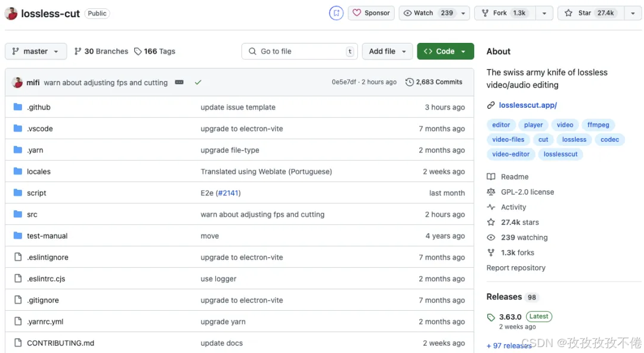Open the CONTRIBUTING.md file

[x=60, y=343]
